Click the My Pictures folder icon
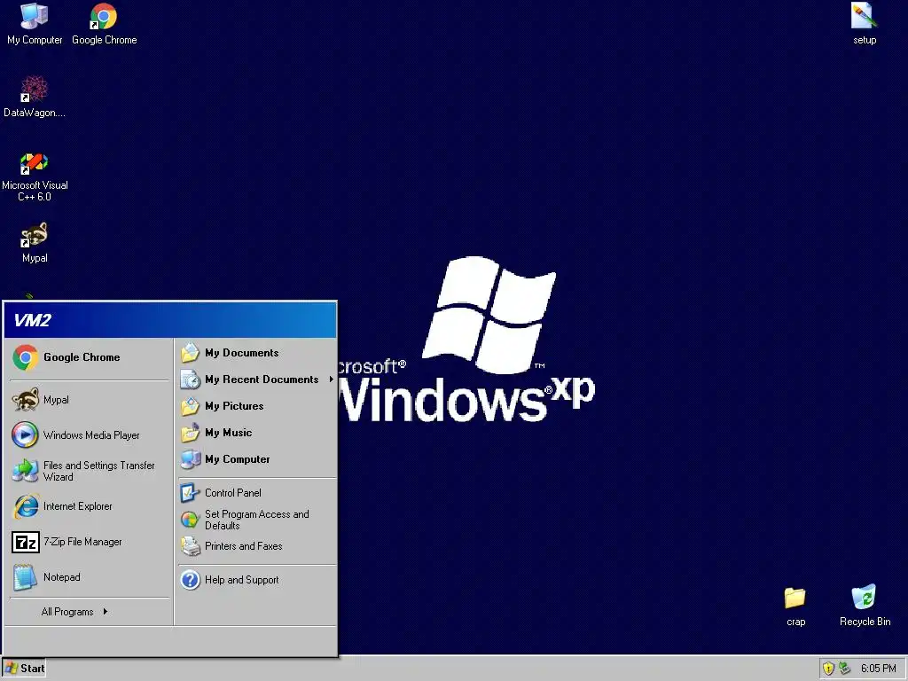Viewport: 908px width, 681px height. click(x=190, y=406)
